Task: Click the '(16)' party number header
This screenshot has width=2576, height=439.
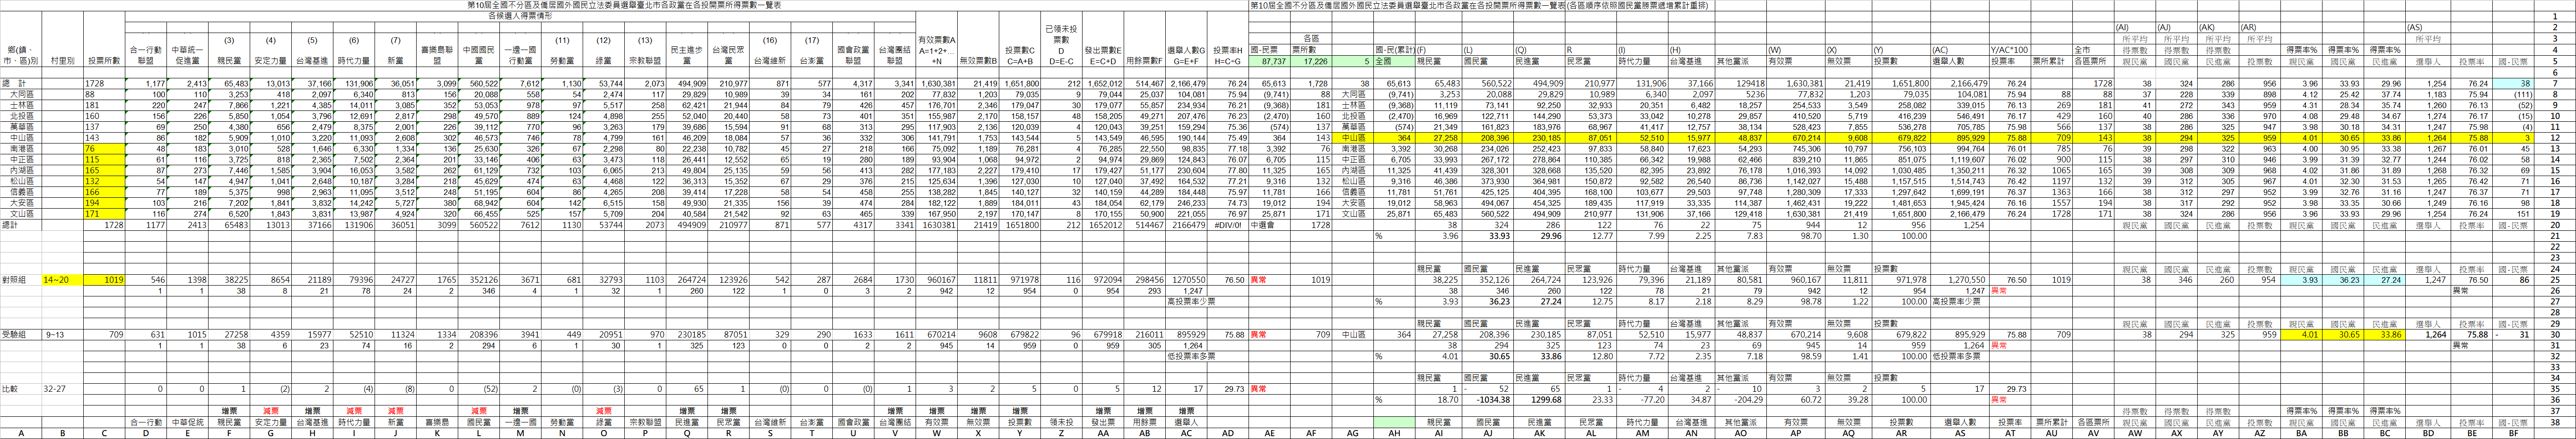Action: (x=769, y=41)
